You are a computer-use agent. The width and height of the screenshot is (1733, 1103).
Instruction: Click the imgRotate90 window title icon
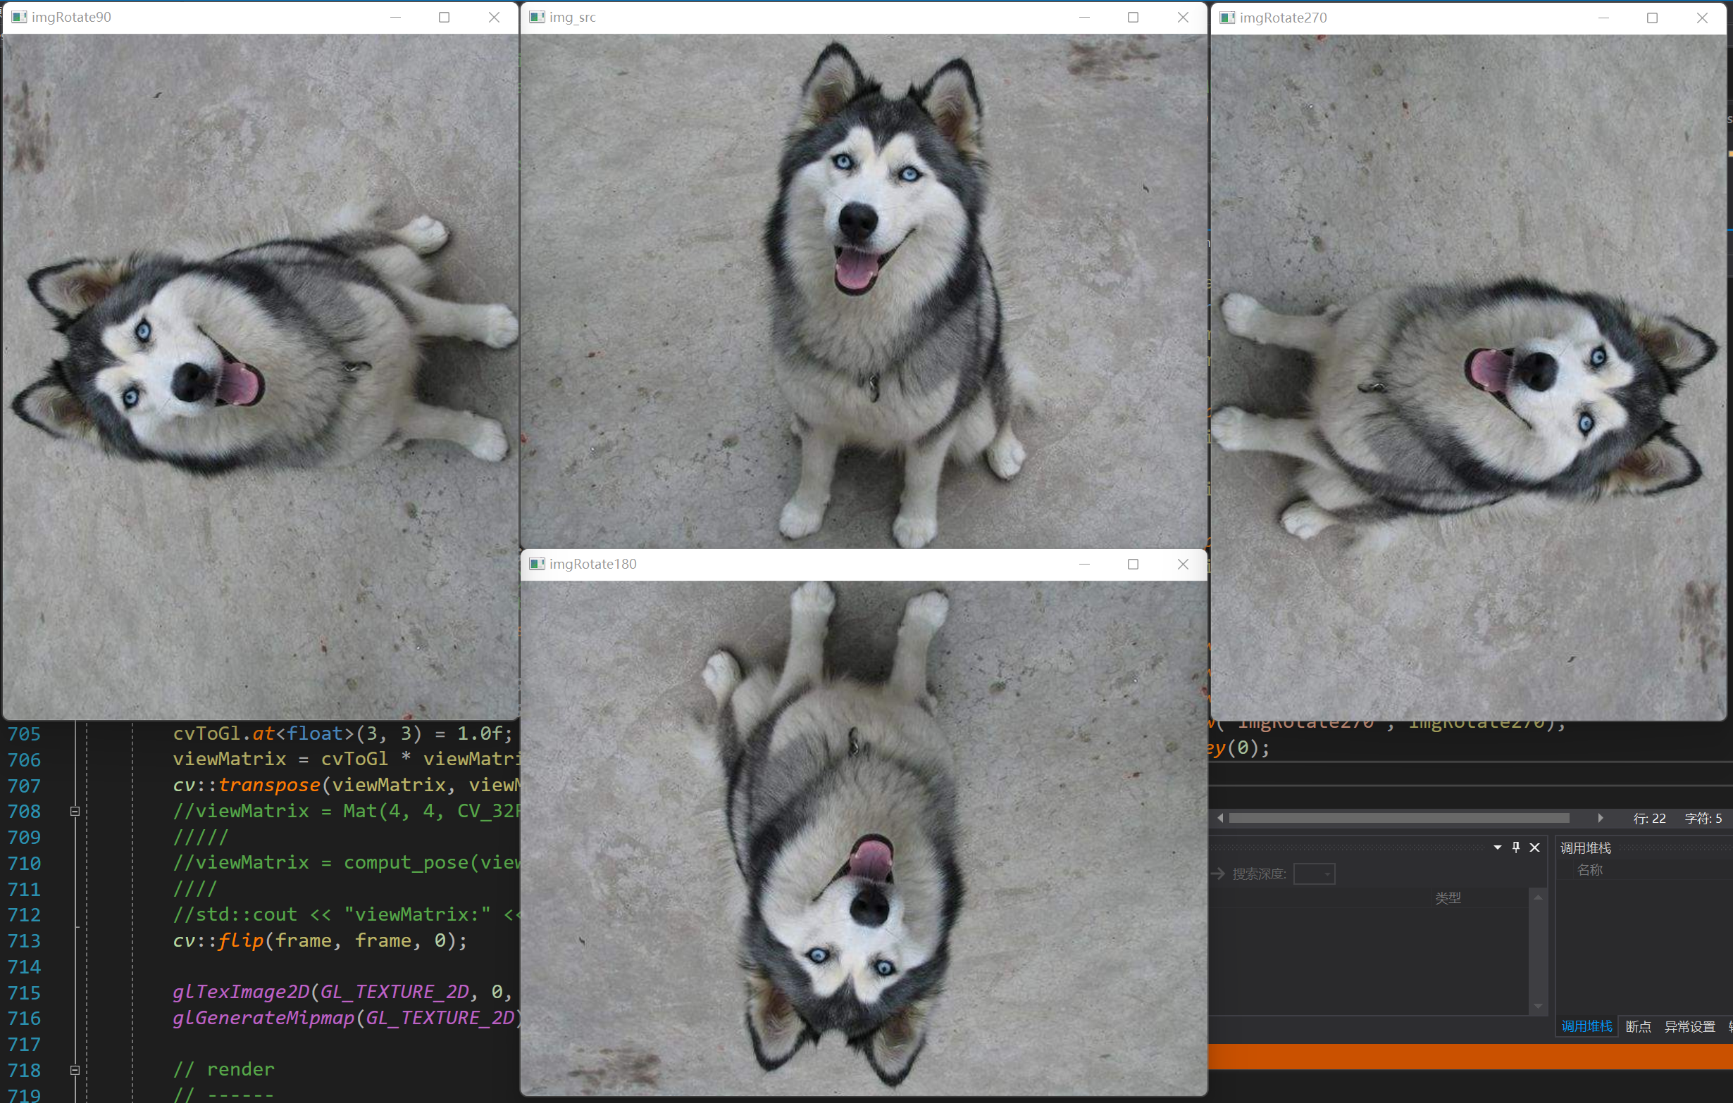[20, 16]
